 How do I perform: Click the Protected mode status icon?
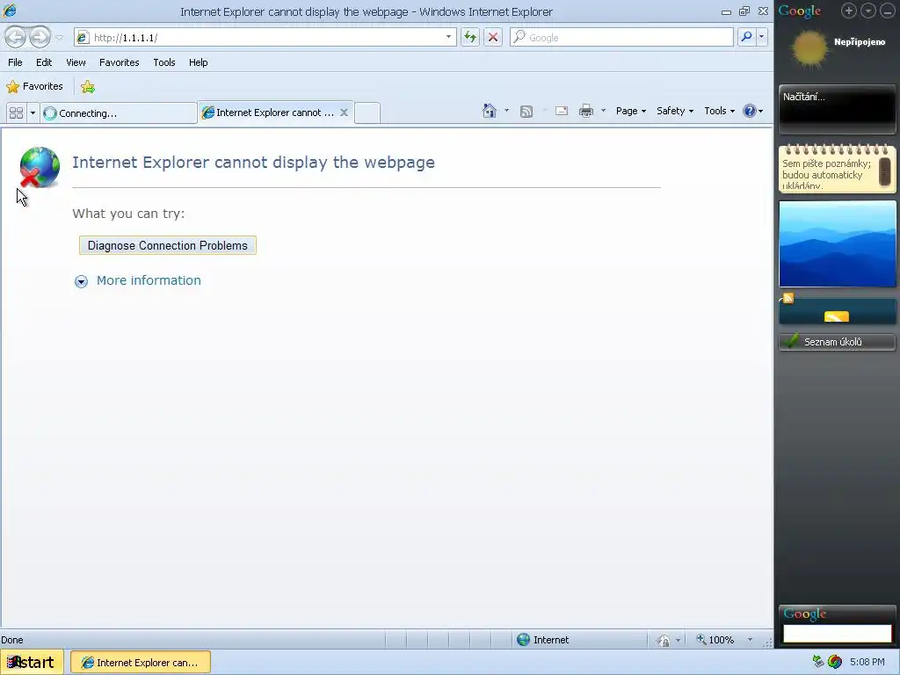coord(663,640)
